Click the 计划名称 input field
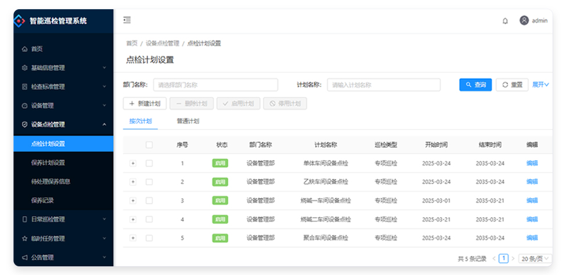 pyautogui.click(x=383, y=85)
